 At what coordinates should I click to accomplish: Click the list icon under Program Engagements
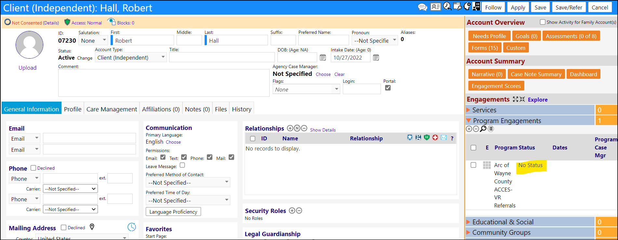[x=491, y=129]
